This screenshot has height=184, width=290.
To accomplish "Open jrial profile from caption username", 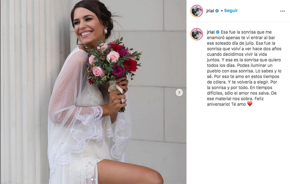I will pos(211,32).
